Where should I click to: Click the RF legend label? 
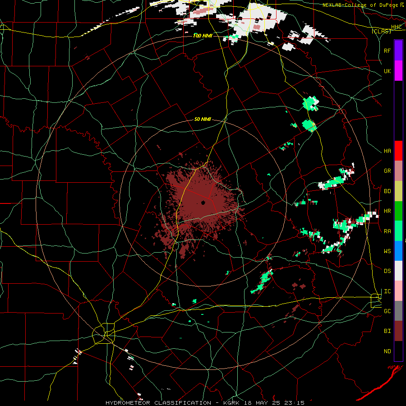(388, 51)
